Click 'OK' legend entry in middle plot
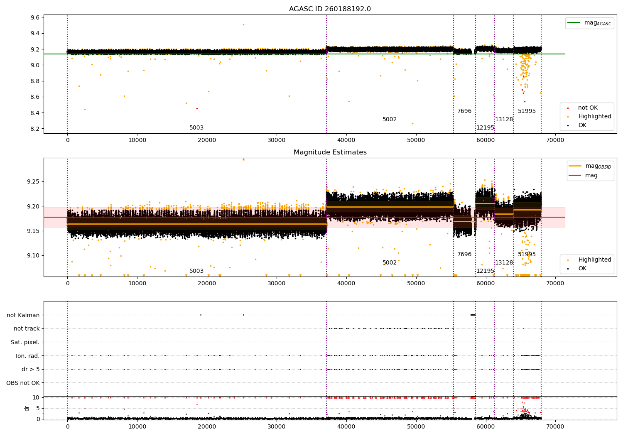Viewport: 623px width, 436px height. point(577,268)
